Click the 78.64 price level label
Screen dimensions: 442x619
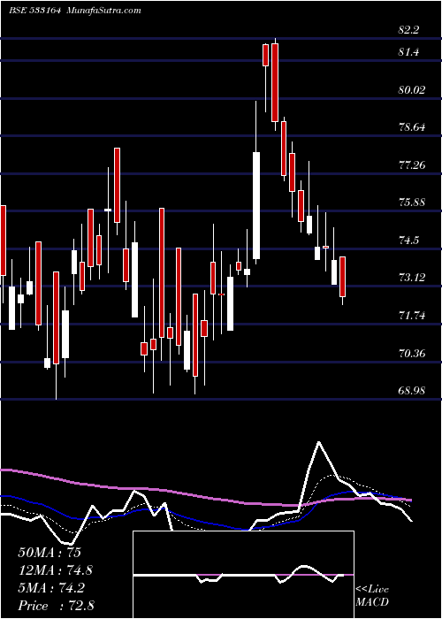[x=412, y=127]
